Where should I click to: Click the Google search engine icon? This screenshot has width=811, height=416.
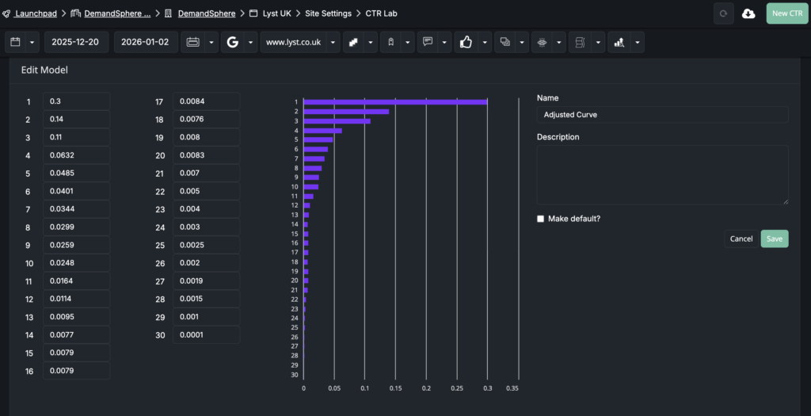tap(232, 42)
